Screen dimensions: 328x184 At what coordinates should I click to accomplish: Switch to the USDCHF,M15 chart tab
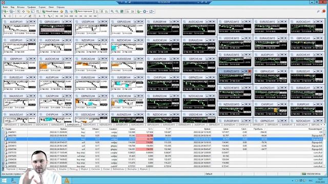tap(42, 125)
